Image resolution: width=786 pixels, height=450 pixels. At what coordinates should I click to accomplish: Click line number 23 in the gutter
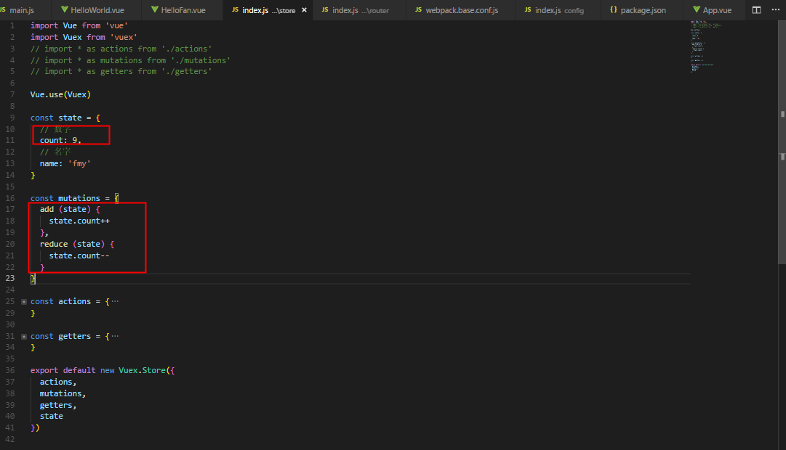pos(10,278)
